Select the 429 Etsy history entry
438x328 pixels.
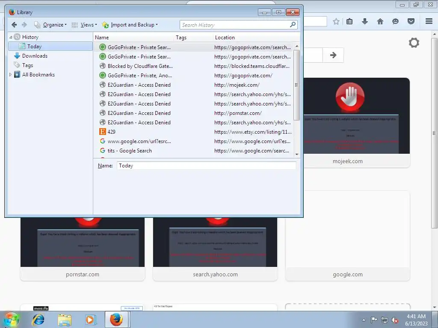click(193, 132)
